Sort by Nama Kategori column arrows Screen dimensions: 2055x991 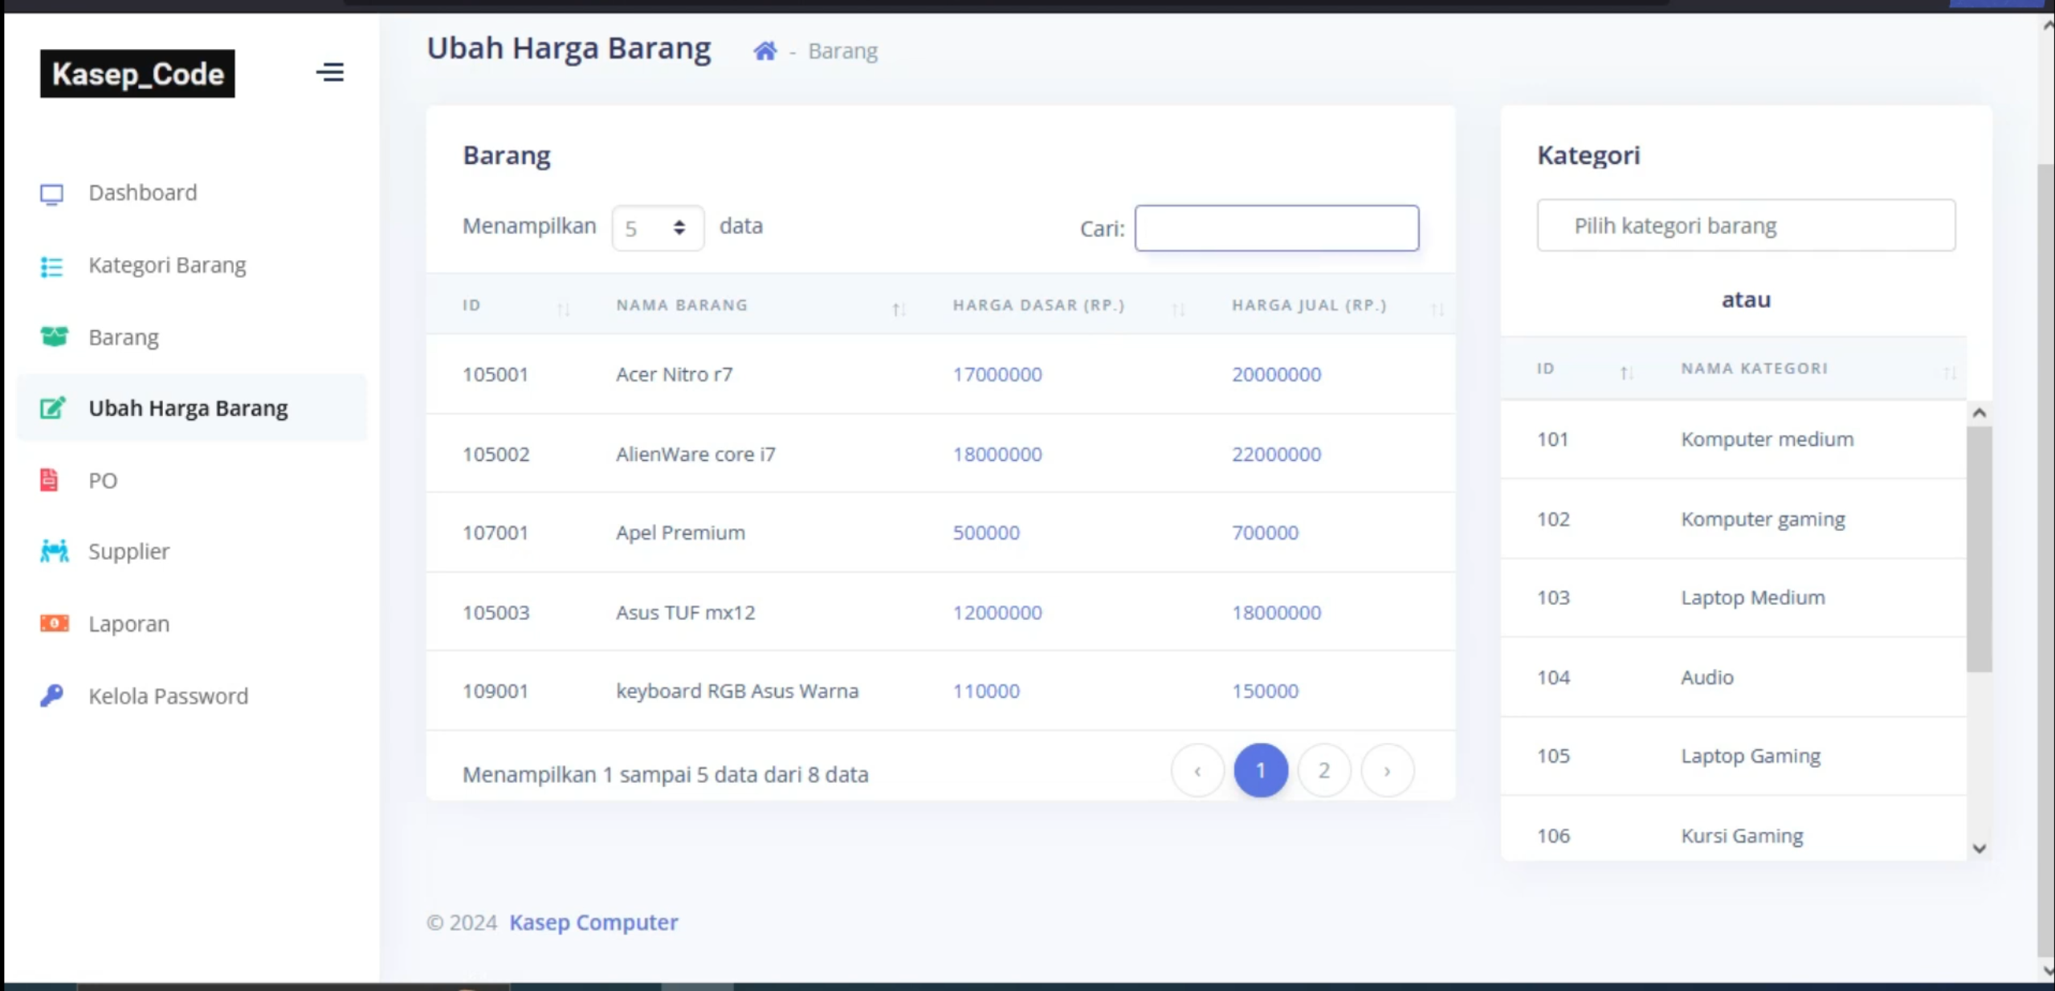tap(1949, 372)
